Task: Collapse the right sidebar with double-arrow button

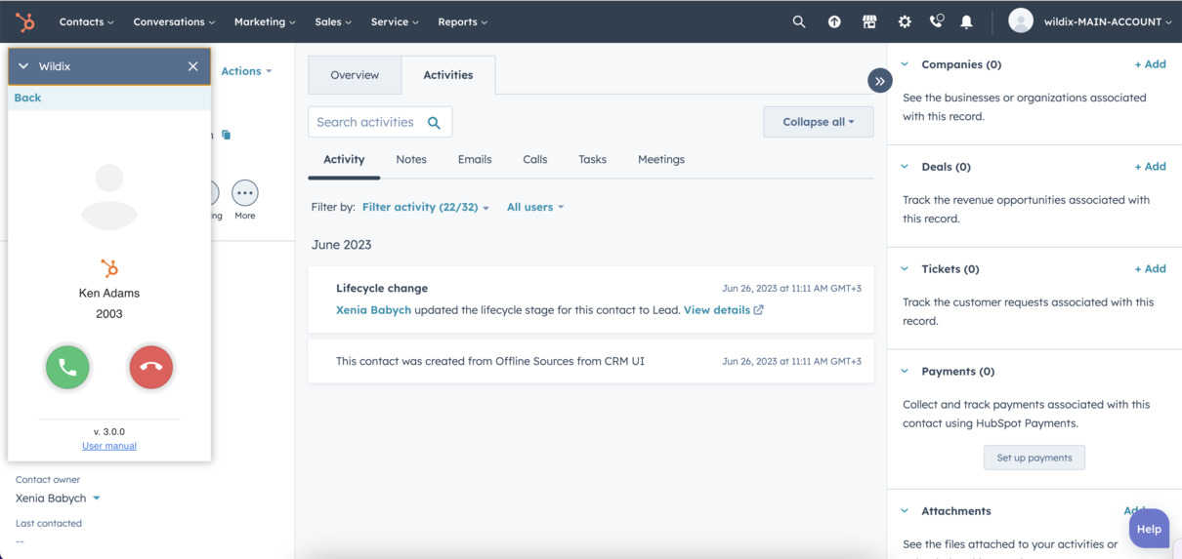Action: 879,81
